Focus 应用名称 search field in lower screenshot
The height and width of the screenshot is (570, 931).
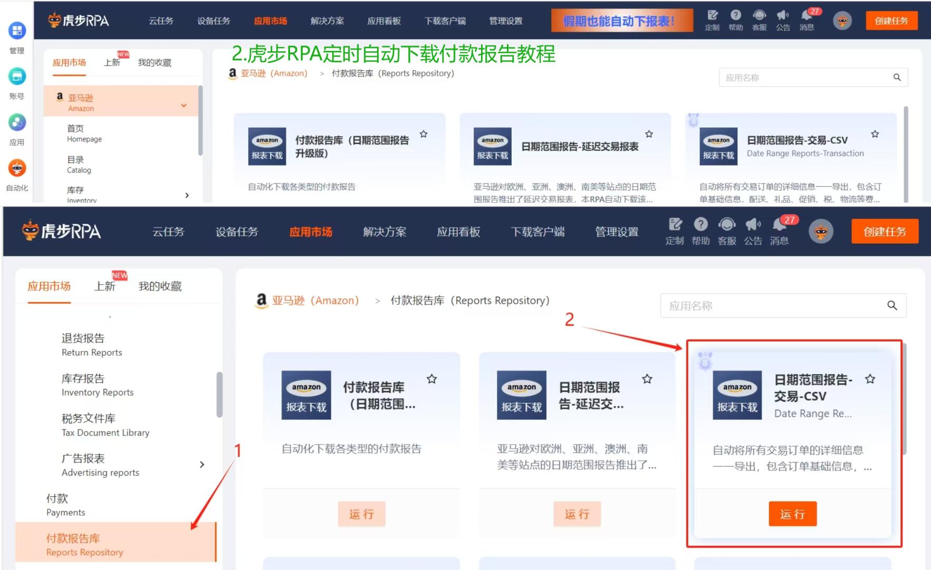[783, 306]
